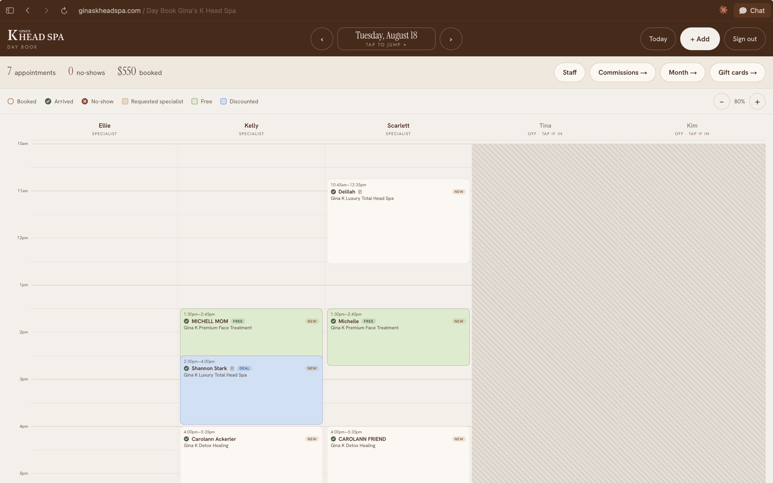Switch to the Month view
Image resolution: width=773 pixels, height=483 pixels.
(x=683, y=72)
